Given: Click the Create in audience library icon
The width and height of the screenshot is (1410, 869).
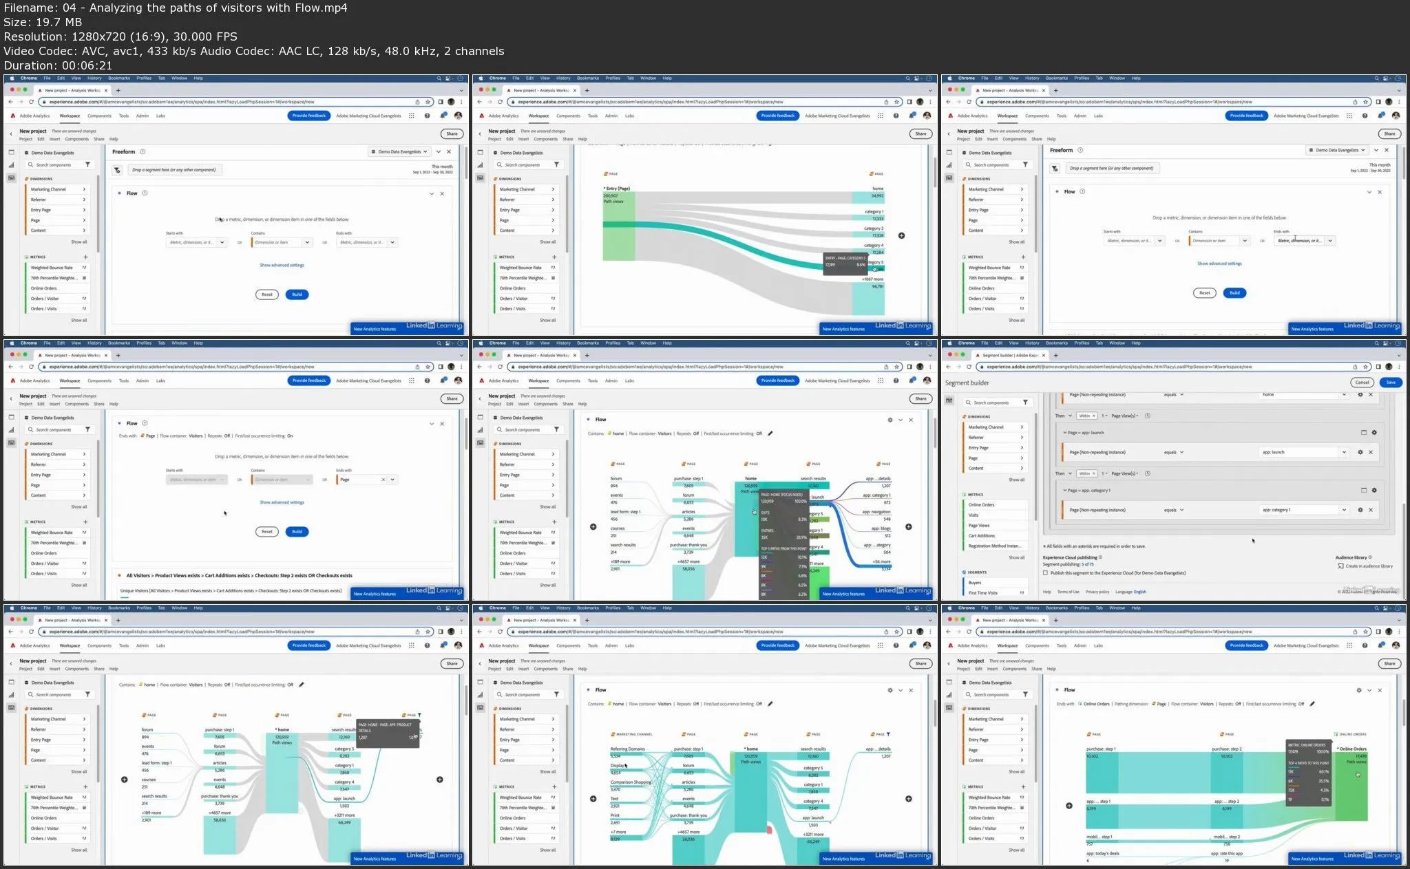Looking at the screenshot, I should click(1340, 566).
